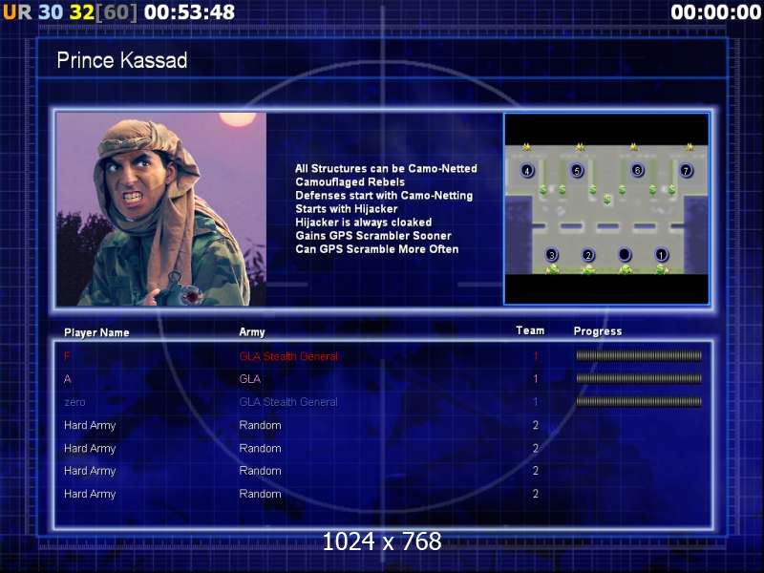Click 'Can GPS Scramble More Often' line
The image size is (764, 573).
click(x=376, y=249)
